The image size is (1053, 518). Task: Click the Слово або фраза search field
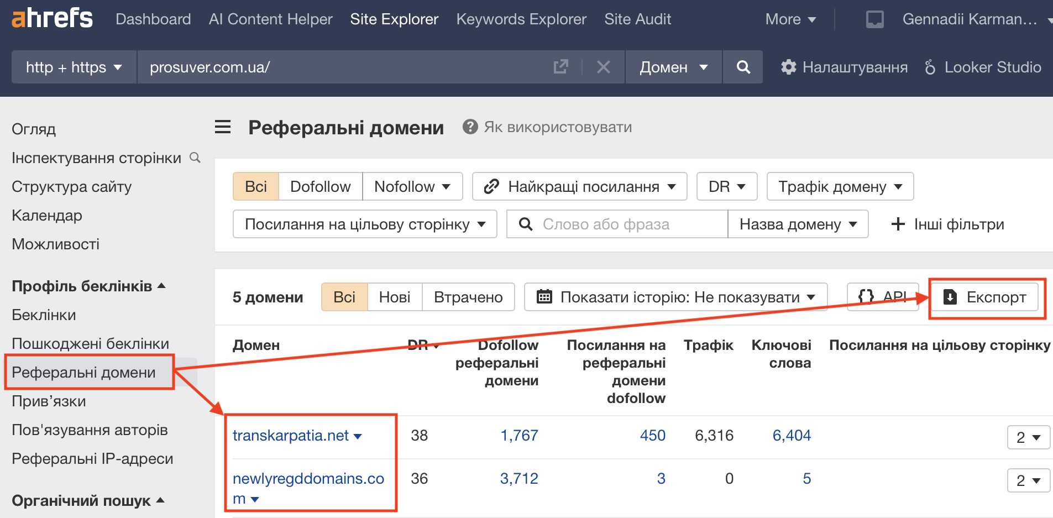608,224
